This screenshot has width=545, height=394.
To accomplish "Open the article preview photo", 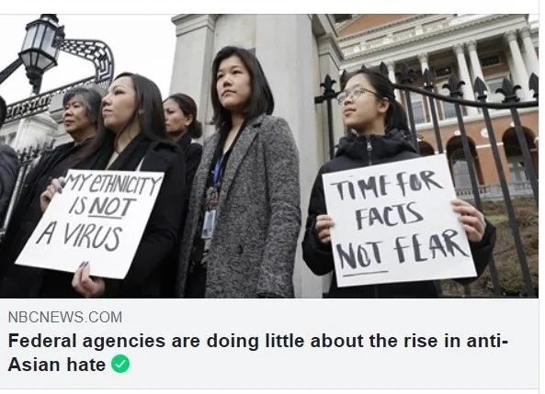I will pyautogui.click(x=269, y=156).
